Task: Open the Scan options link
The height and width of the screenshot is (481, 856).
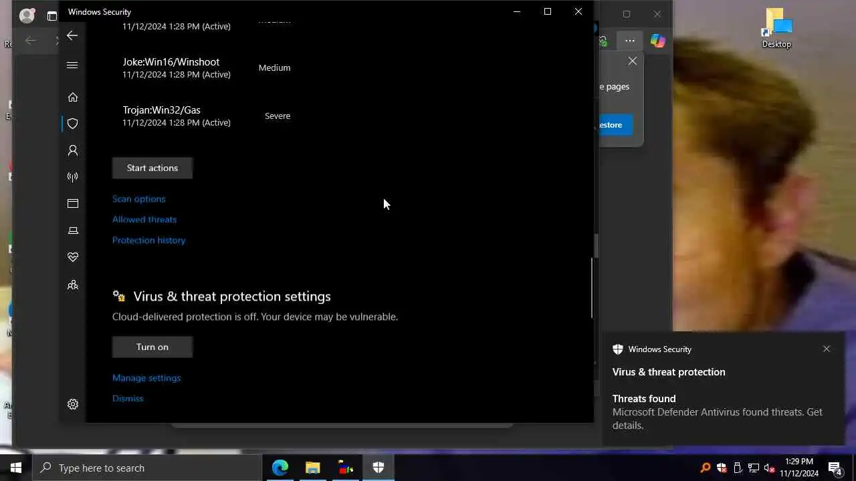Action: [x=138, y=199]
